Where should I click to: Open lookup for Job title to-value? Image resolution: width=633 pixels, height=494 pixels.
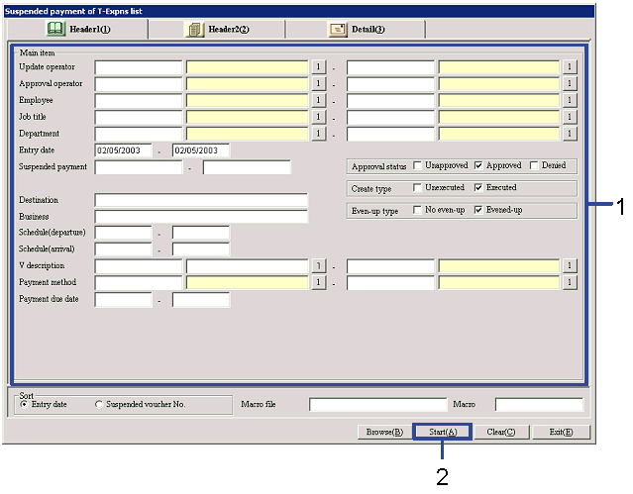(570, 117)
